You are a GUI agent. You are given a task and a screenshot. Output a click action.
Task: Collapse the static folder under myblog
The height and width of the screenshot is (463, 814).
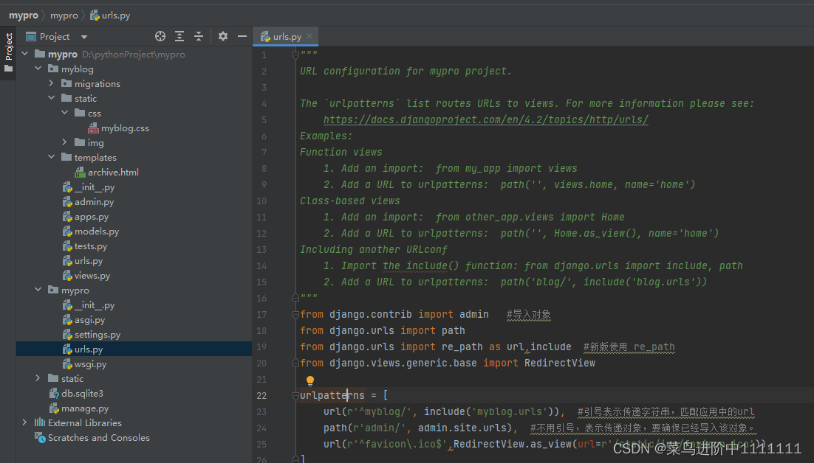pos(51,98)
